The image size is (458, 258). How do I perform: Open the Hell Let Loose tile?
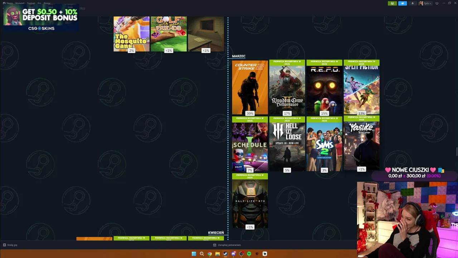[287, 144]
